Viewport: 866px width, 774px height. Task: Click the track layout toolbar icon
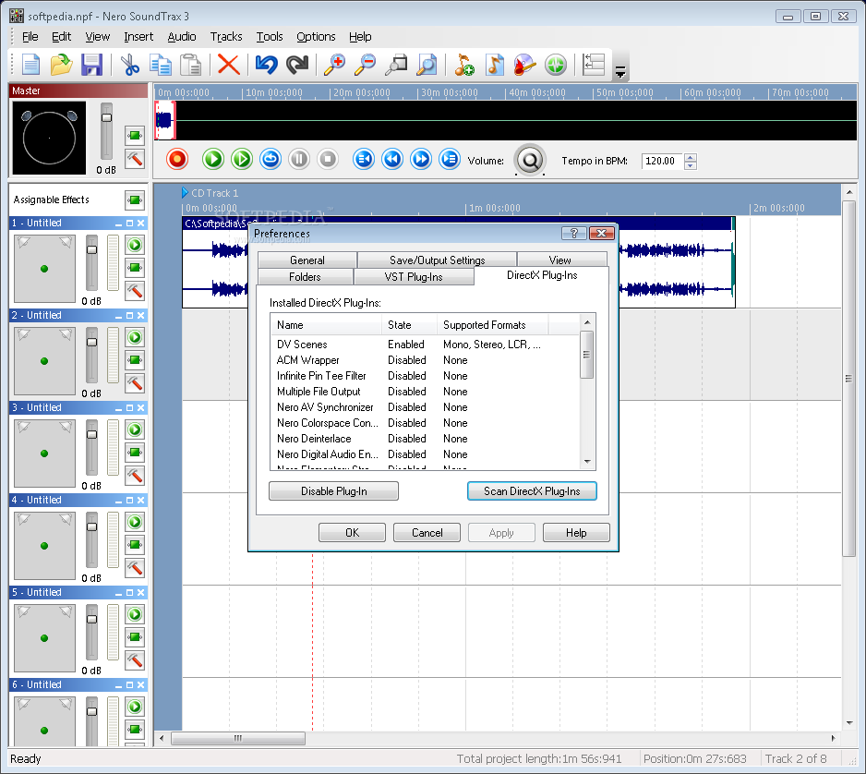[x=594, y=66]
